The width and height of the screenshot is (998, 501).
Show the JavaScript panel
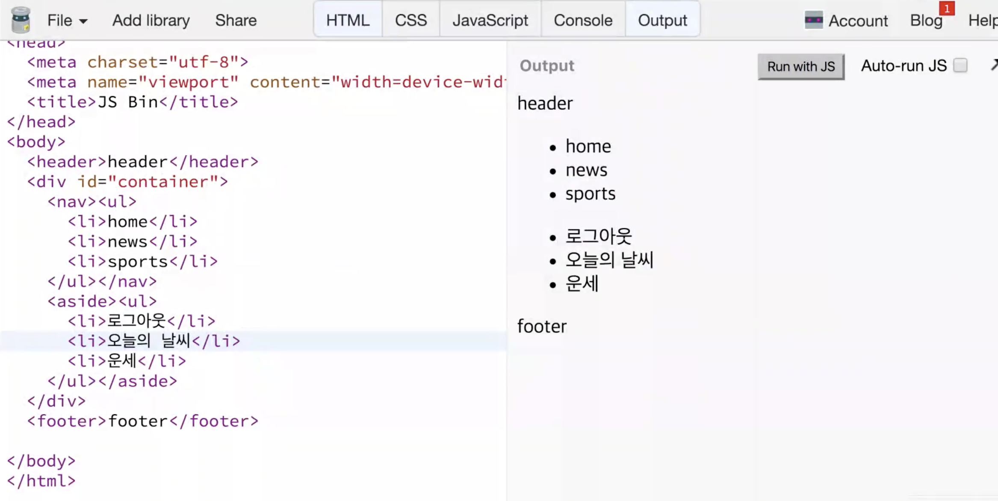tap(490, 20)
